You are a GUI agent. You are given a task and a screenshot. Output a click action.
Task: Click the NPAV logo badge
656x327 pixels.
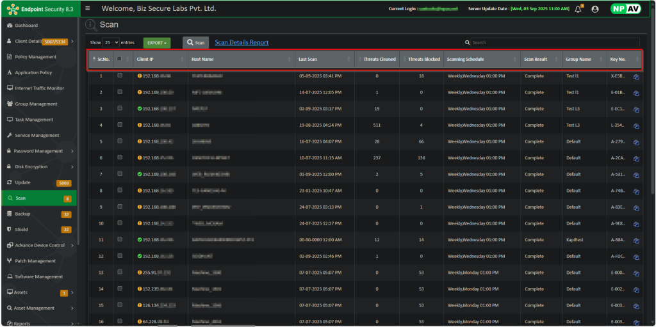coord(625,9)
